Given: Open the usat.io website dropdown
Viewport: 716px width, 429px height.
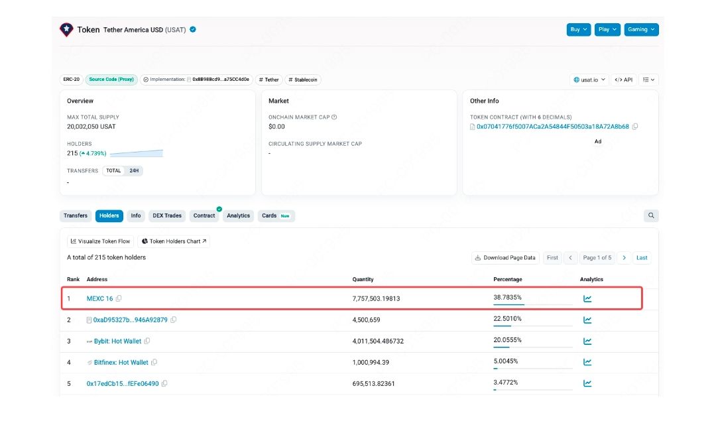Looking at the screenshot, I should [588, 80].
